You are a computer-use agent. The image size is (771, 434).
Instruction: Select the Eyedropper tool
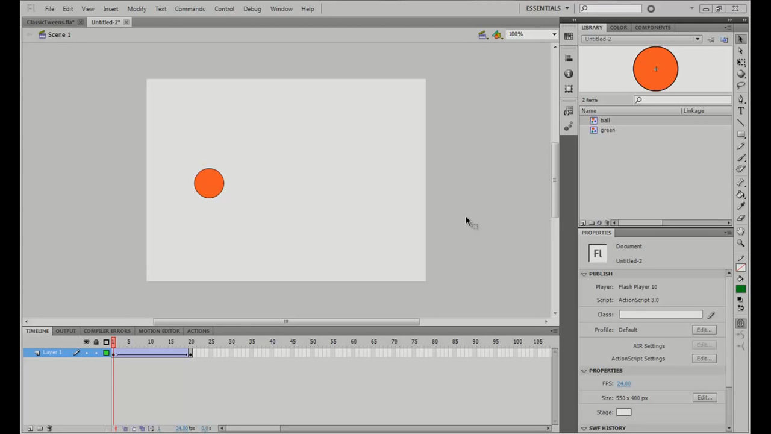point(741,206)
